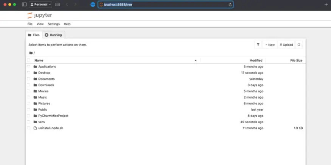
Task: Toggle the Safari sidebar icon
Action: point(24,5)
